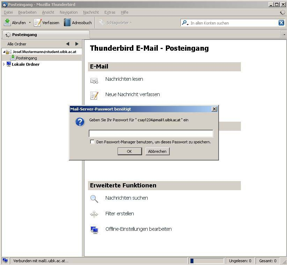Open the Abrufen dropdown arrow

click(x=30, y=23)
